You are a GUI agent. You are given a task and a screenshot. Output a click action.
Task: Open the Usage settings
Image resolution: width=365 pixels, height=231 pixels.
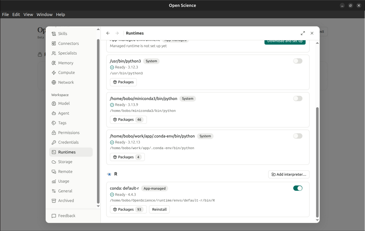71,181
